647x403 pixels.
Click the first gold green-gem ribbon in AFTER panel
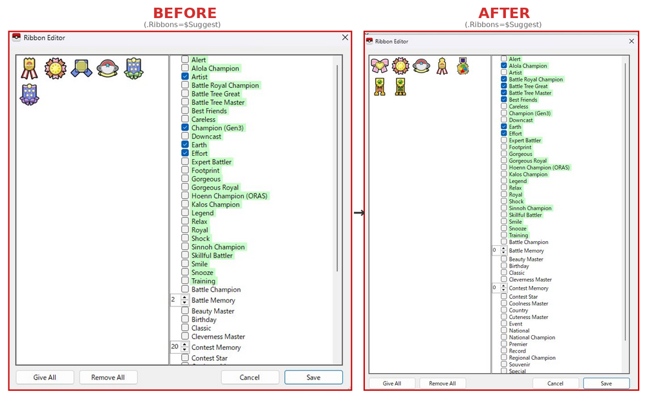click(x=380, y=87)
